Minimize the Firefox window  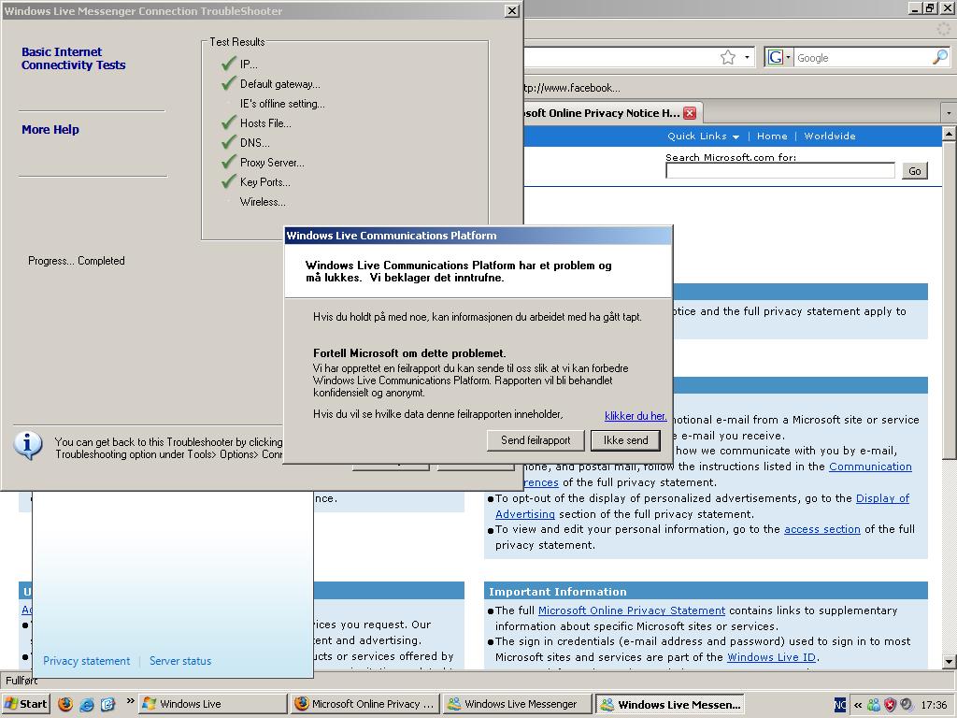point(915,7)
